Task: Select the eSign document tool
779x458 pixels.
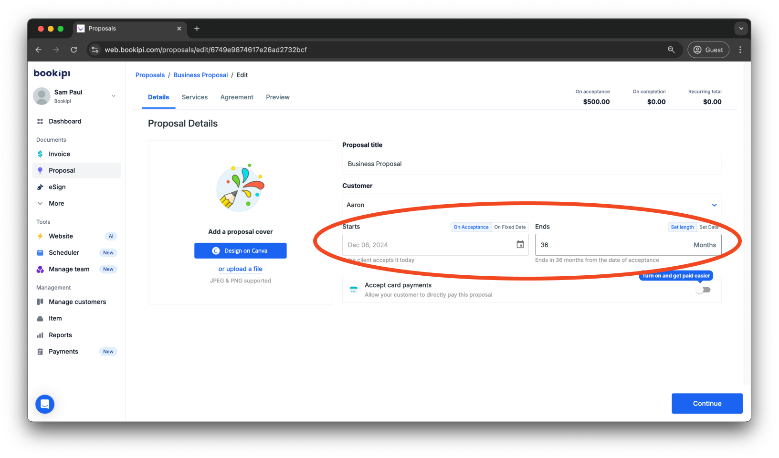Action: [x=56, y=187]
